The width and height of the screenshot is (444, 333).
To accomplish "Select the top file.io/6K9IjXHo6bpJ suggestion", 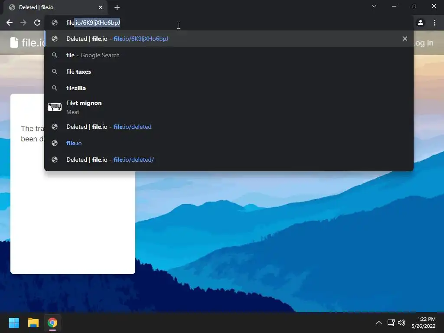I will click(x=229, y=39).
